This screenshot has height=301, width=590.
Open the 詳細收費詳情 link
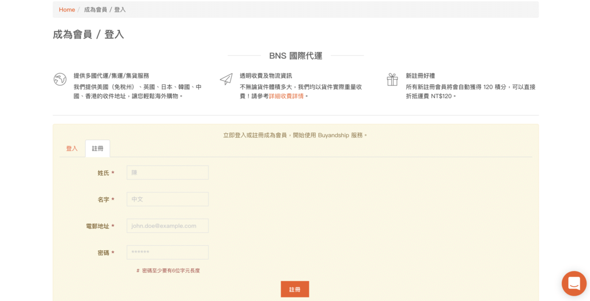(286, 96)
